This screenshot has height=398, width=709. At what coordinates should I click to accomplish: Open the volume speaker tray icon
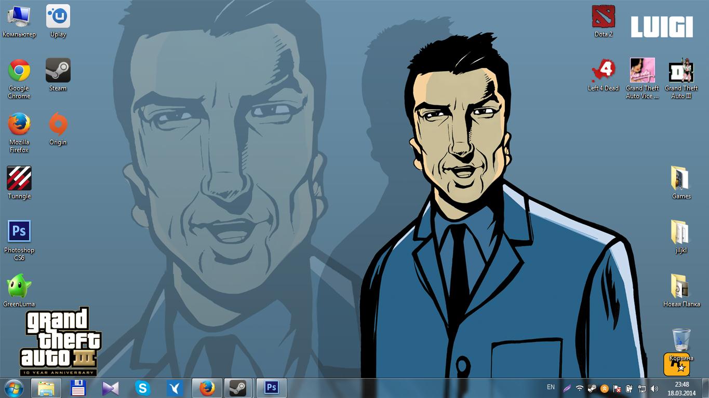click(654, 388)
